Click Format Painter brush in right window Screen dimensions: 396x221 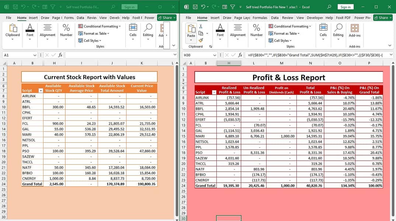[201, 40]
